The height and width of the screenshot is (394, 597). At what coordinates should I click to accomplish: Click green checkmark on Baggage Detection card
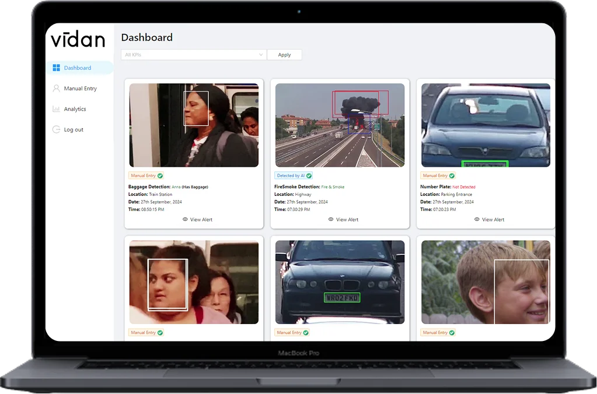tap(160, 175)
